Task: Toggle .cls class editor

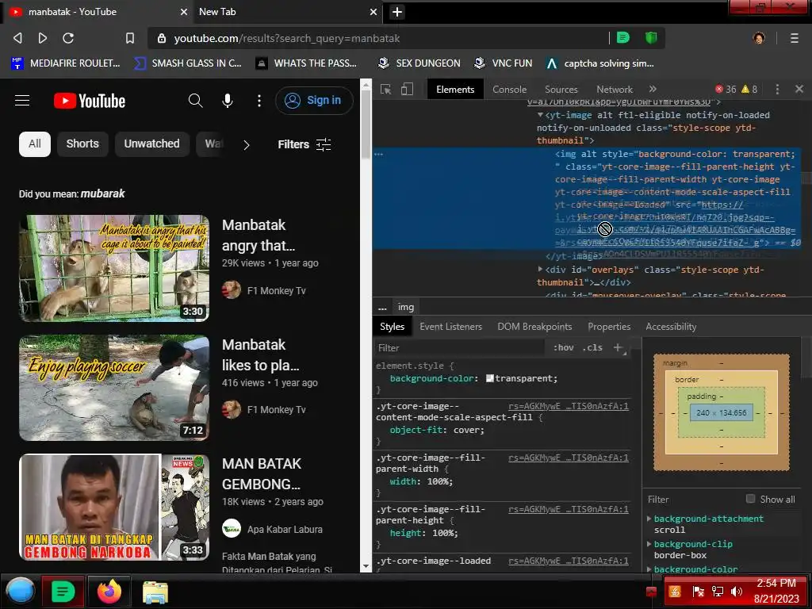Action: point(592,348)
